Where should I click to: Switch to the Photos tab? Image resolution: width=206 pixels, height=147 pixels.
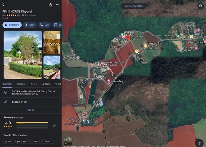[x=33, y=84]
